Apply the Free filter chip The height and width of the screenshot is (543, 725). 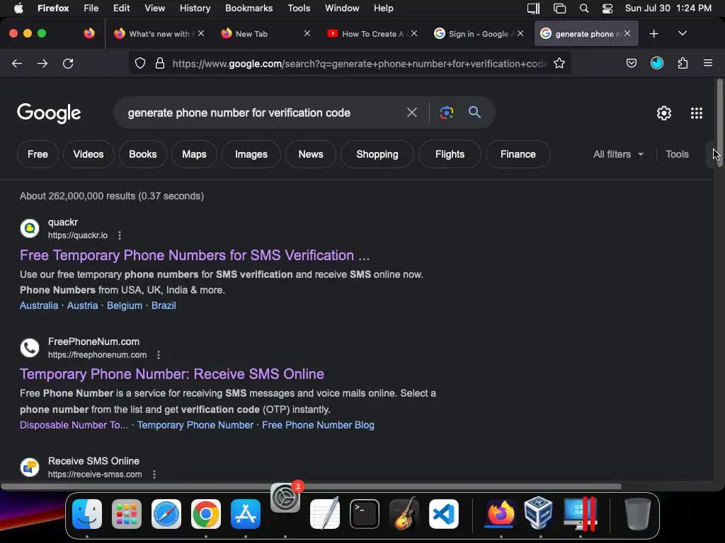pos(38,154)
